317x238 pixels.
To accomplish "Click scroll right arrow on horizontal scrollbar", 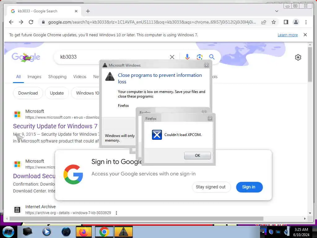I will 305,218.
